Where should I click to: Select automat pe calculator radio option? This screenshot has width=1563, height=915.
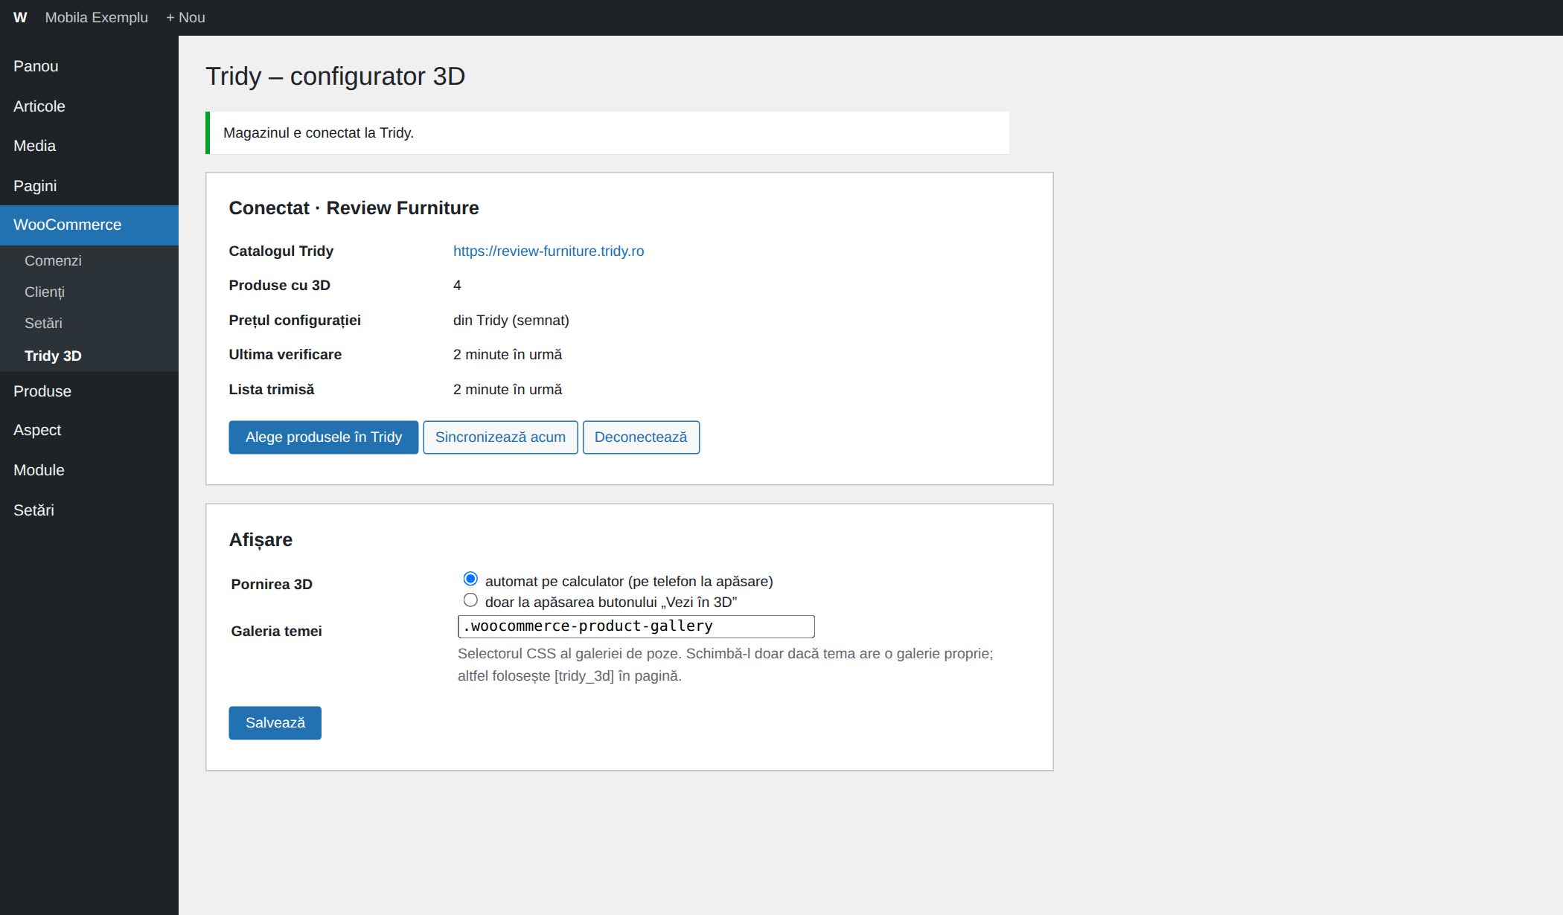pyautogui.click(x=470, y=579)
